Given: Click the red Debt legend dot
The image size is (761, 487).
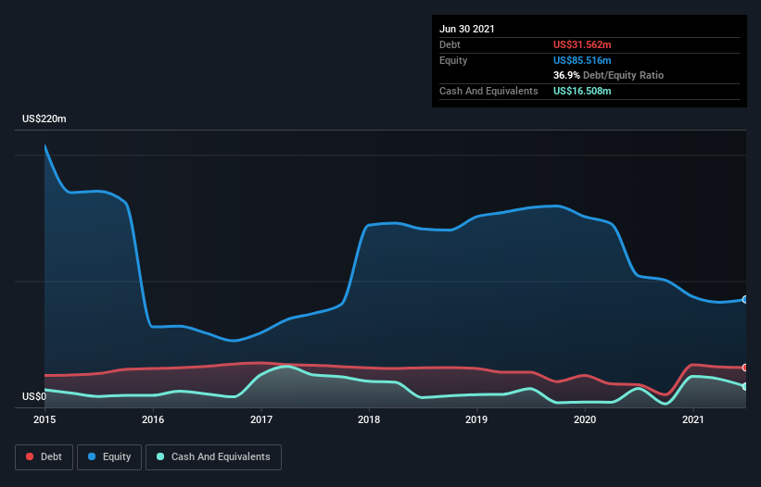Looking at the screenshot, I should (30, 457).
